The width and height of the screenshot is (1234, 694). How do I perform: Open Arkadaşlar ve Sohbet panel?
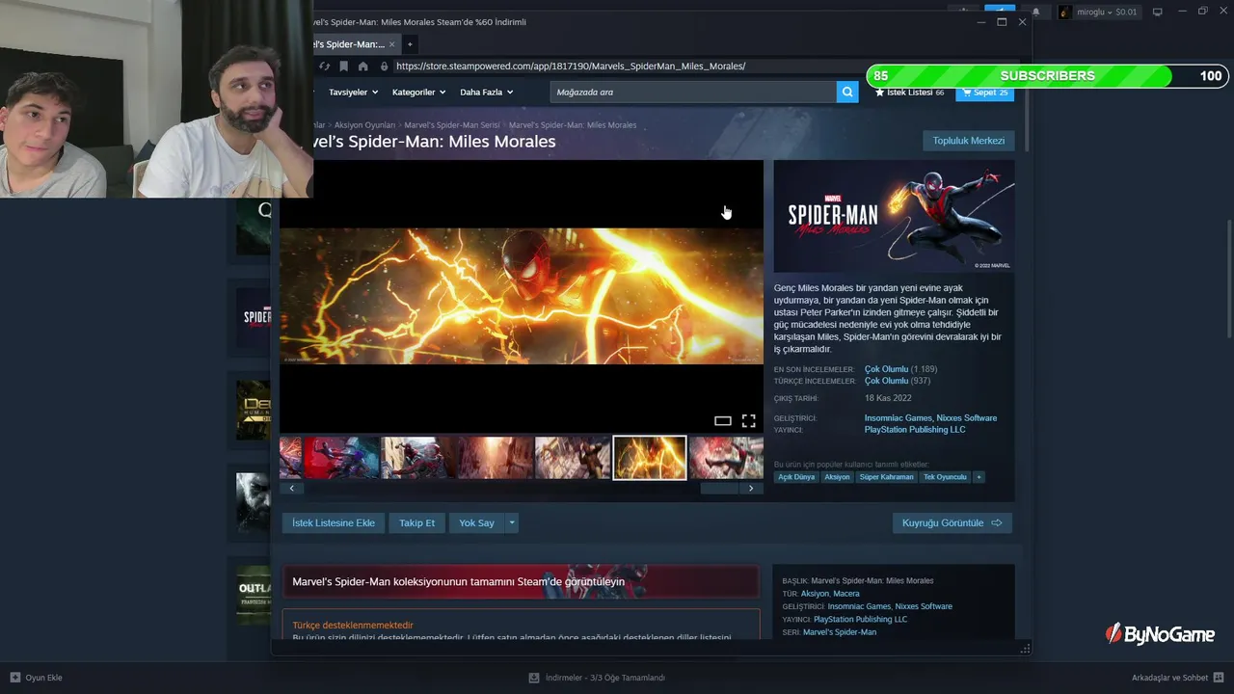coord(1176,678)
